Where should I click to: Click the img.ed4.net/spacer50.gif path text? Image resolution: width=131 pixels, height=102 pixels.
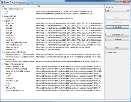click(48, 50)
